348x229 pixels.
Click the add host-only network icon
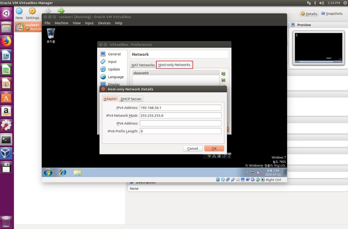coord(223,74)
